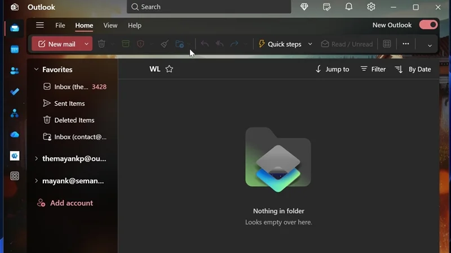Select the Home tab
The height and width of the screenshot is (253, 451).
84,25
